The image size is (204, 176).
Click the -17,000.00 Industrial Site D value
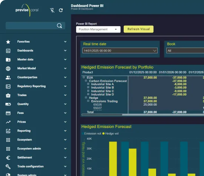pos(179,94)
